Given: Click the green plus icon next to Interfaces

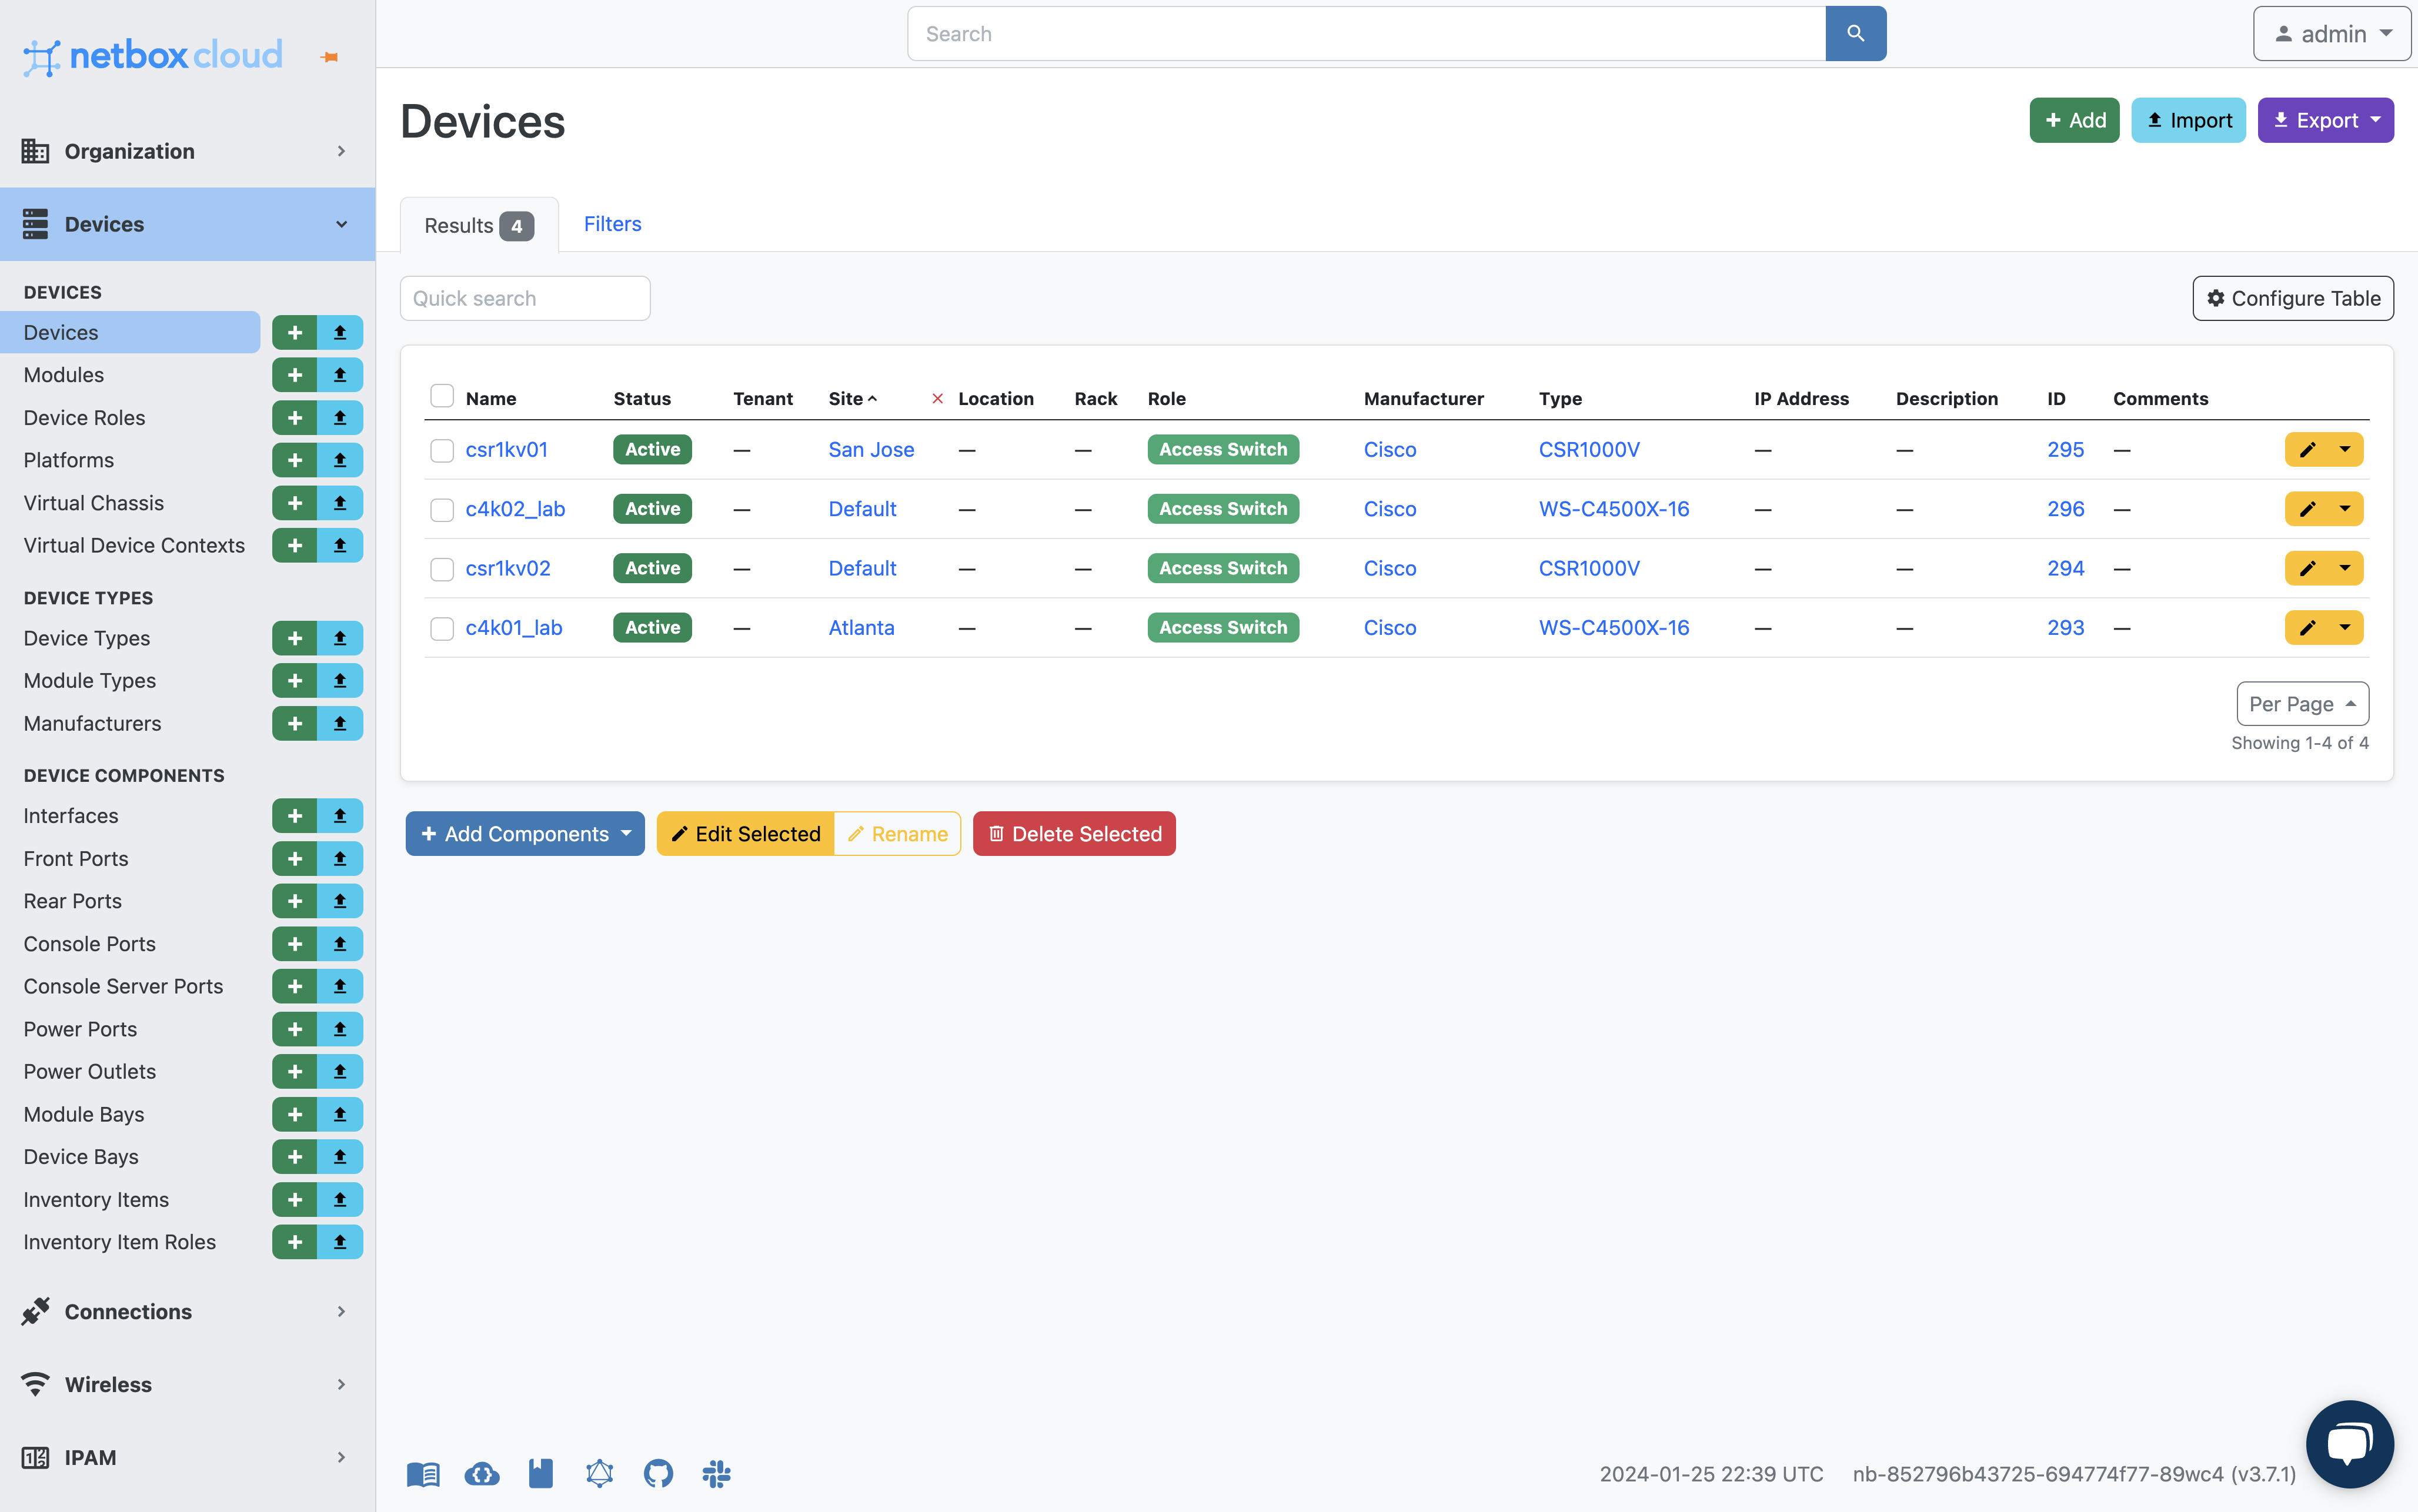Looking at the screenshot, I should point(294,816).
